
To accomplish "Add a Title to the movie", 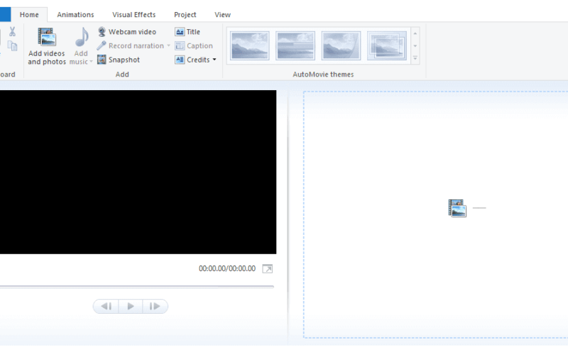I will tap(187, 32).
